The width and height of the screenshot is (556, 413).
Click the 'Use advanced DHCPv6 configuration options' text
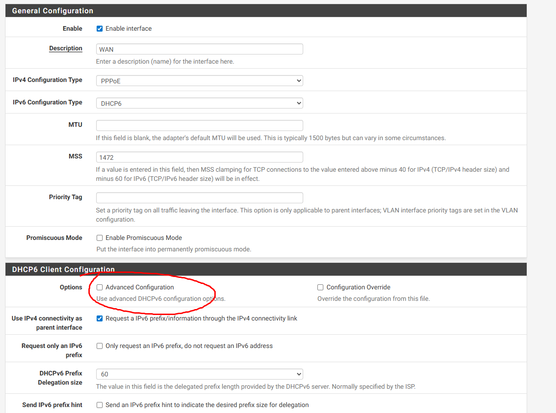[161, 299]
